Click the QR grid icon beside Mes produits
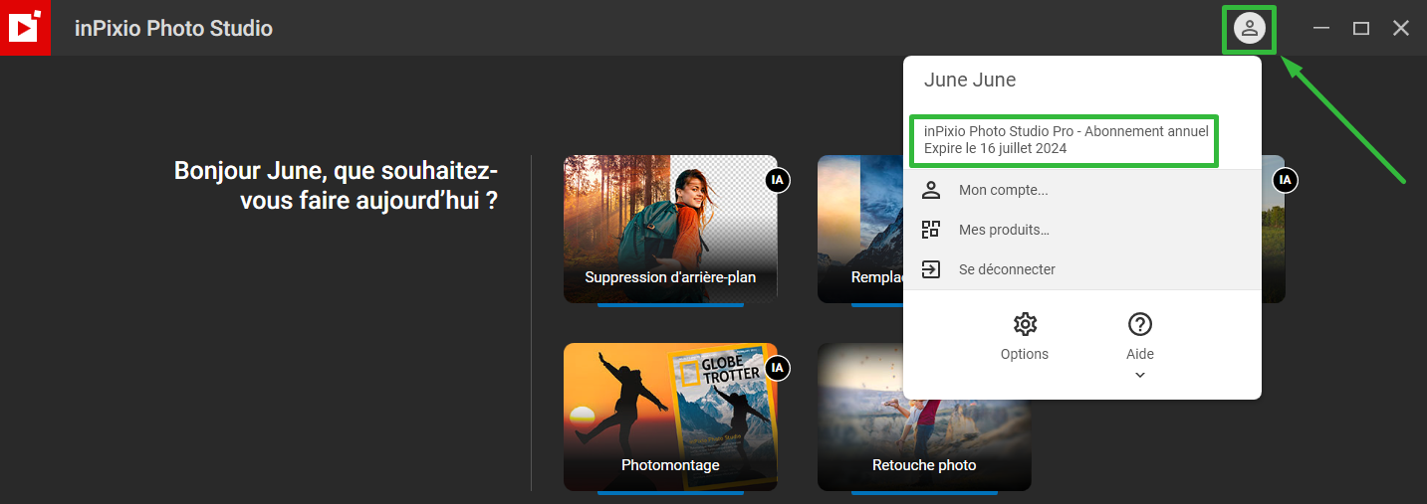The width and height of the screenshot is (1427, 504). point(931,230)
